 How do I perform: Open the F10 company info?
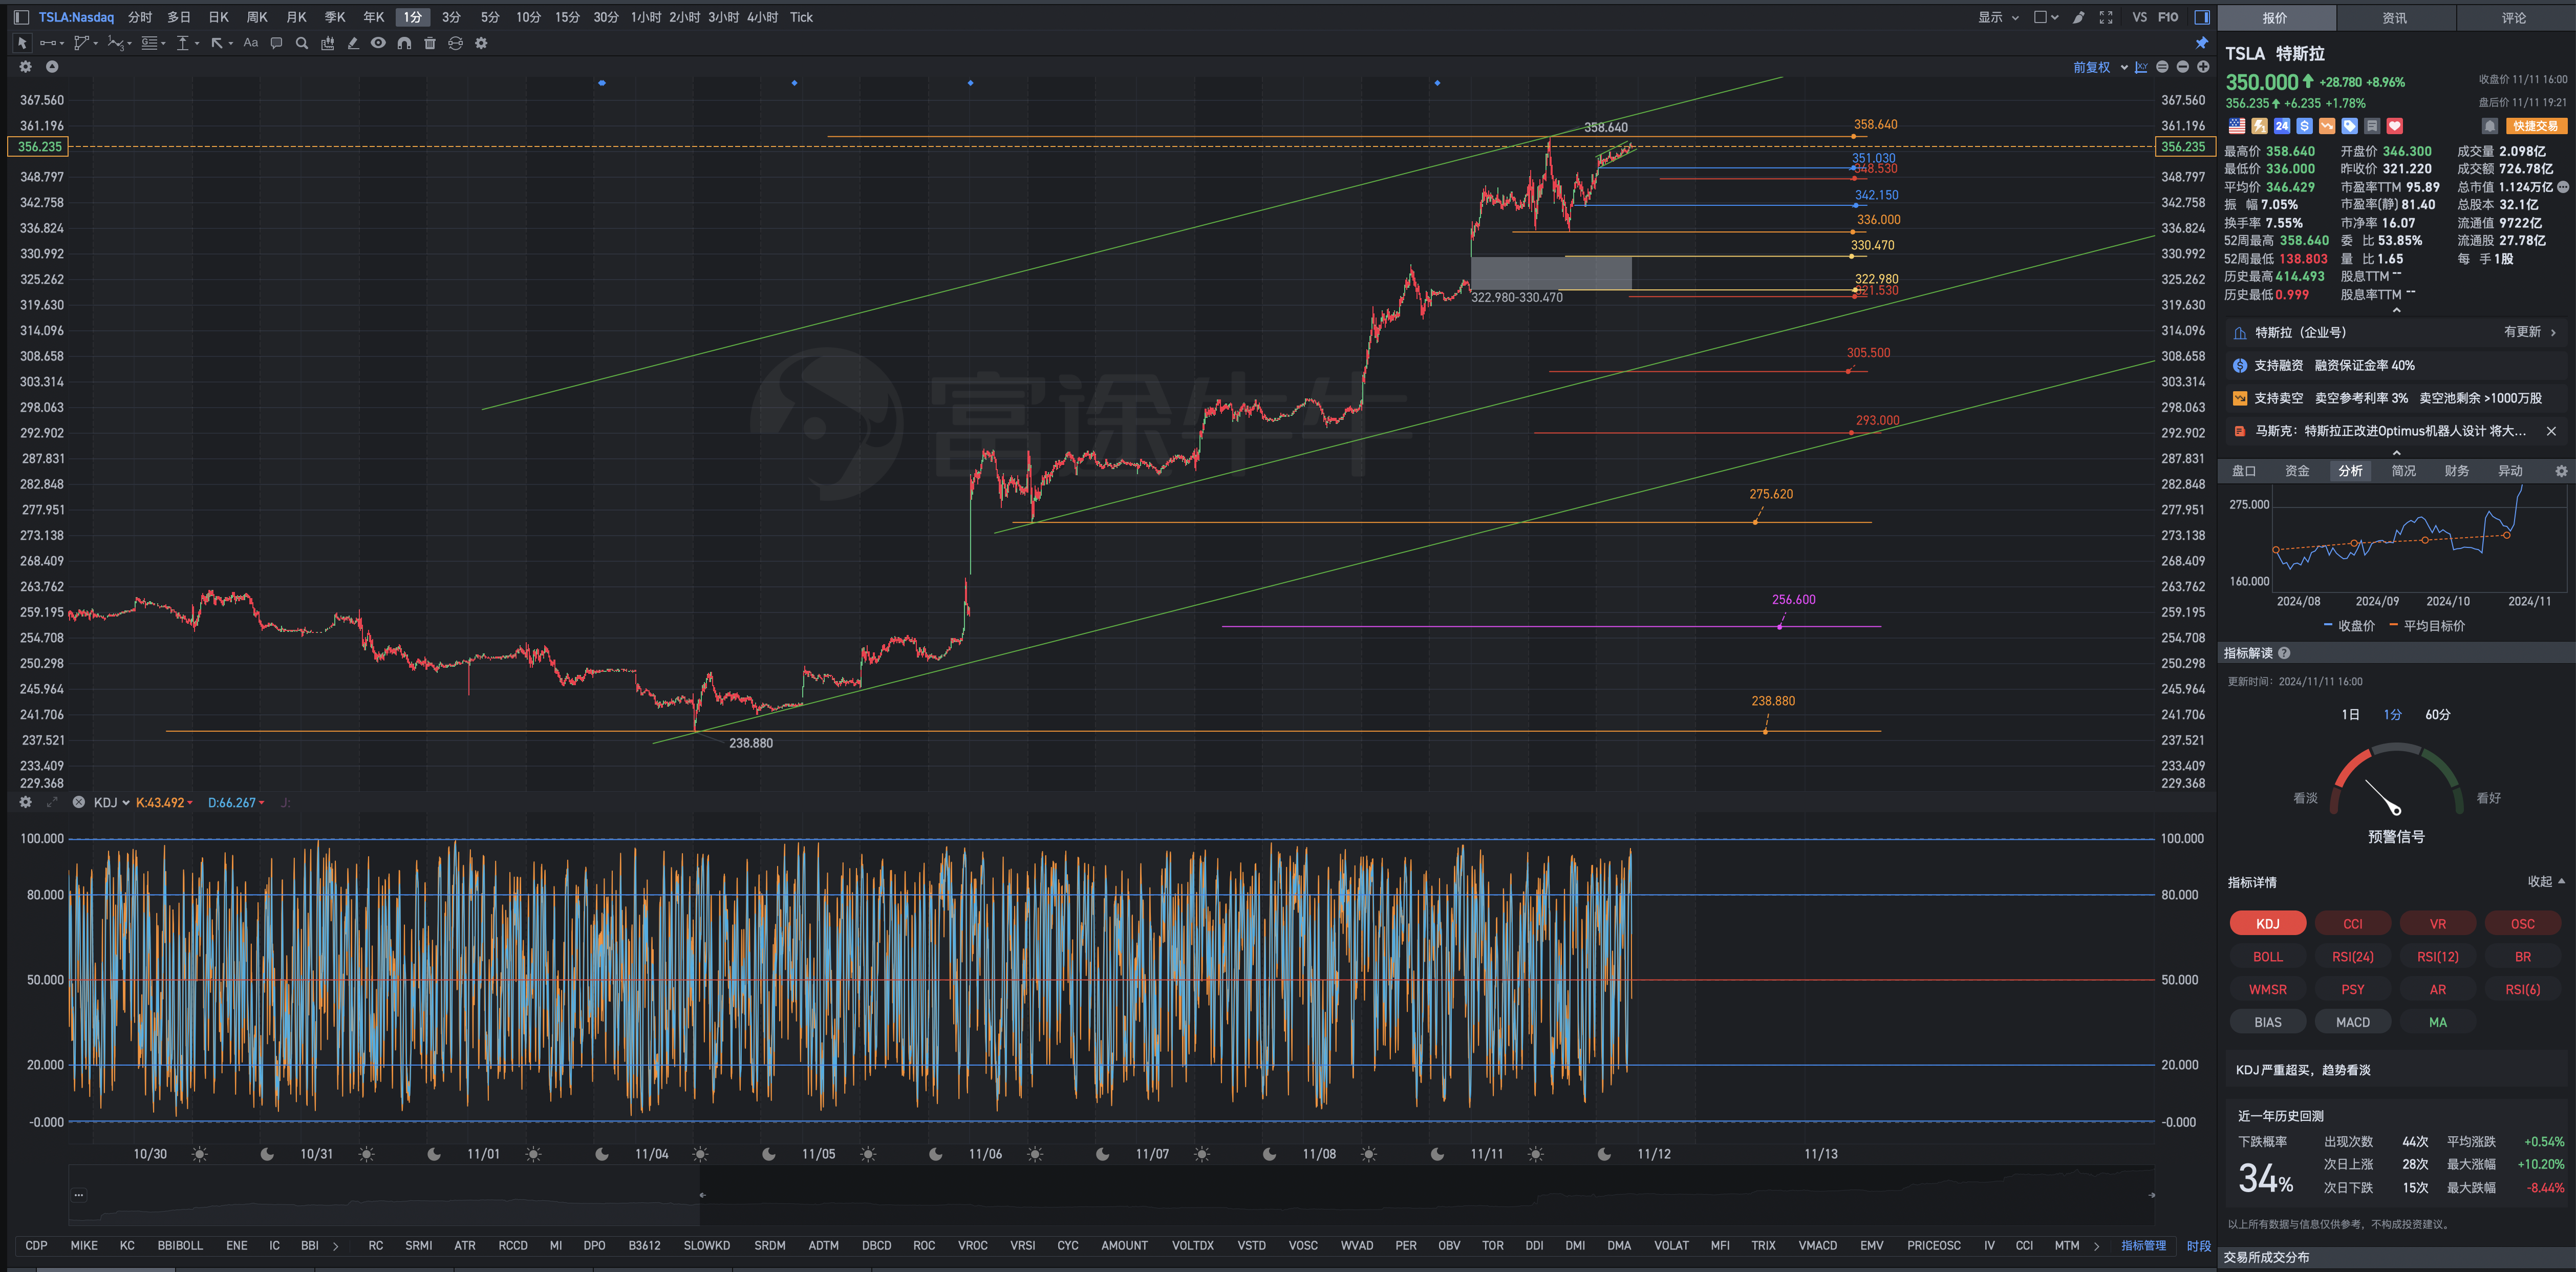2168,17
